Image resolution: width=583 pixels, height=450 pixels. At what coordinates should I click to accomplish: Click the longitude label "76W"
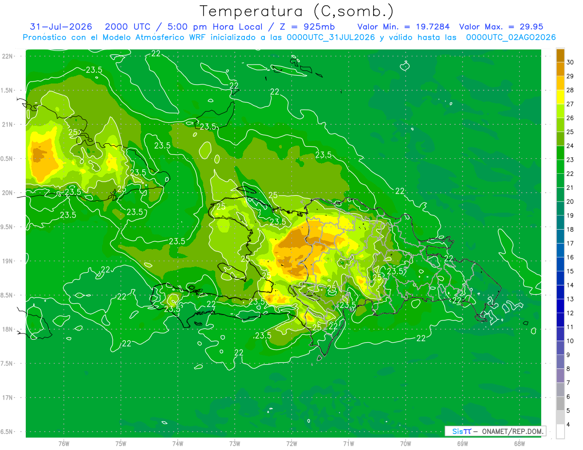pos(64,443)
